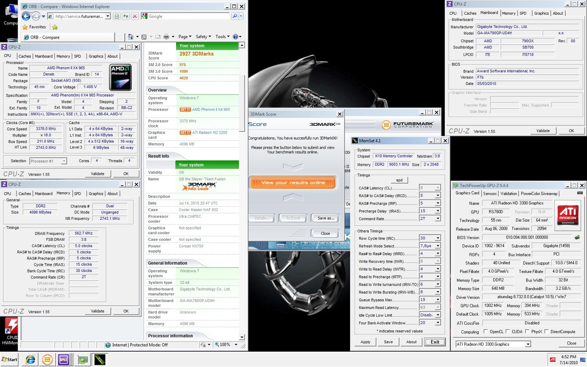
Task: Click ATI Catalyst icon in system tray
Action: click(553, 360)
